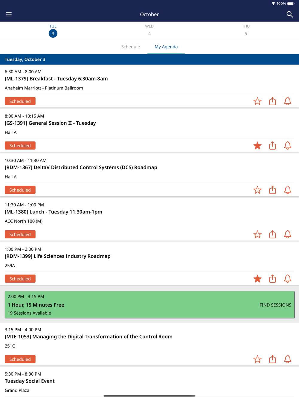Set reminder bell for General Session II

[288, 146]
